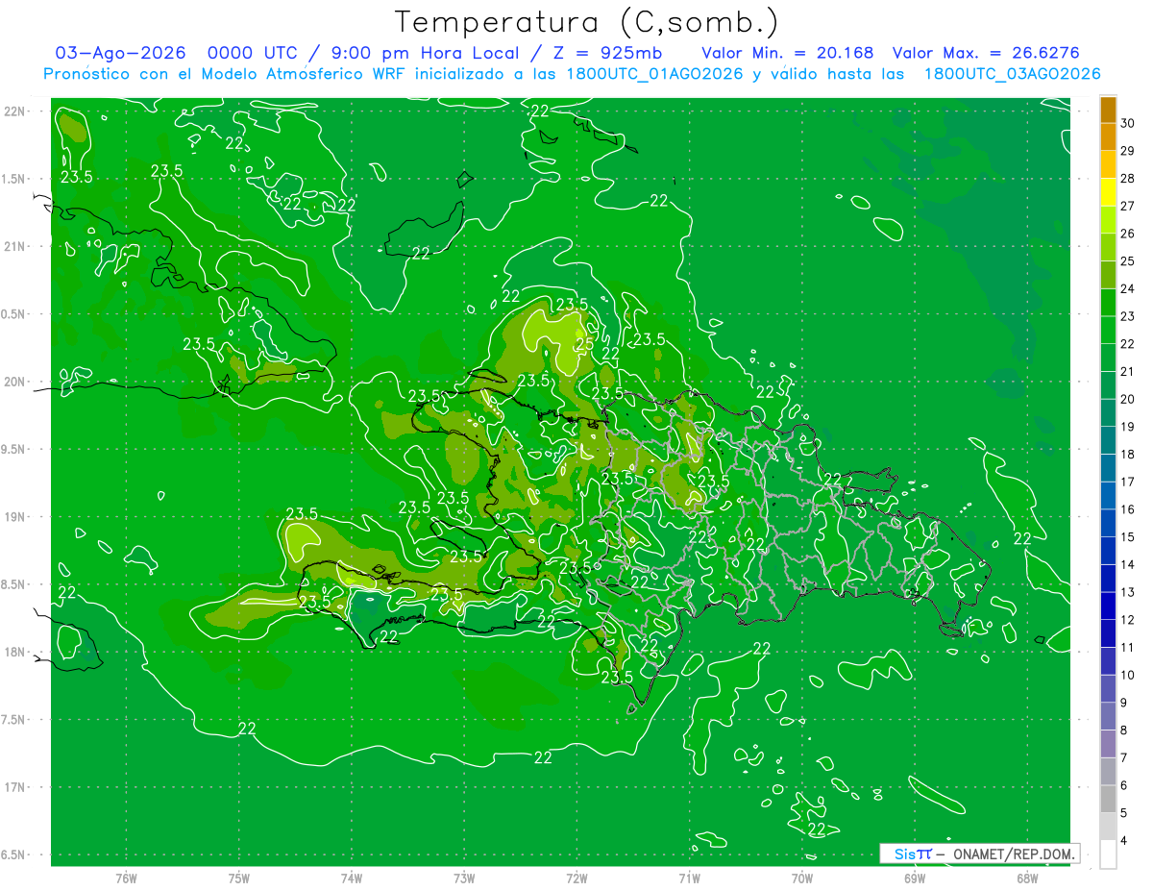Click the "70W" longitude axis label
Screen dimensions: 1153x891
(x=802, y=879)
